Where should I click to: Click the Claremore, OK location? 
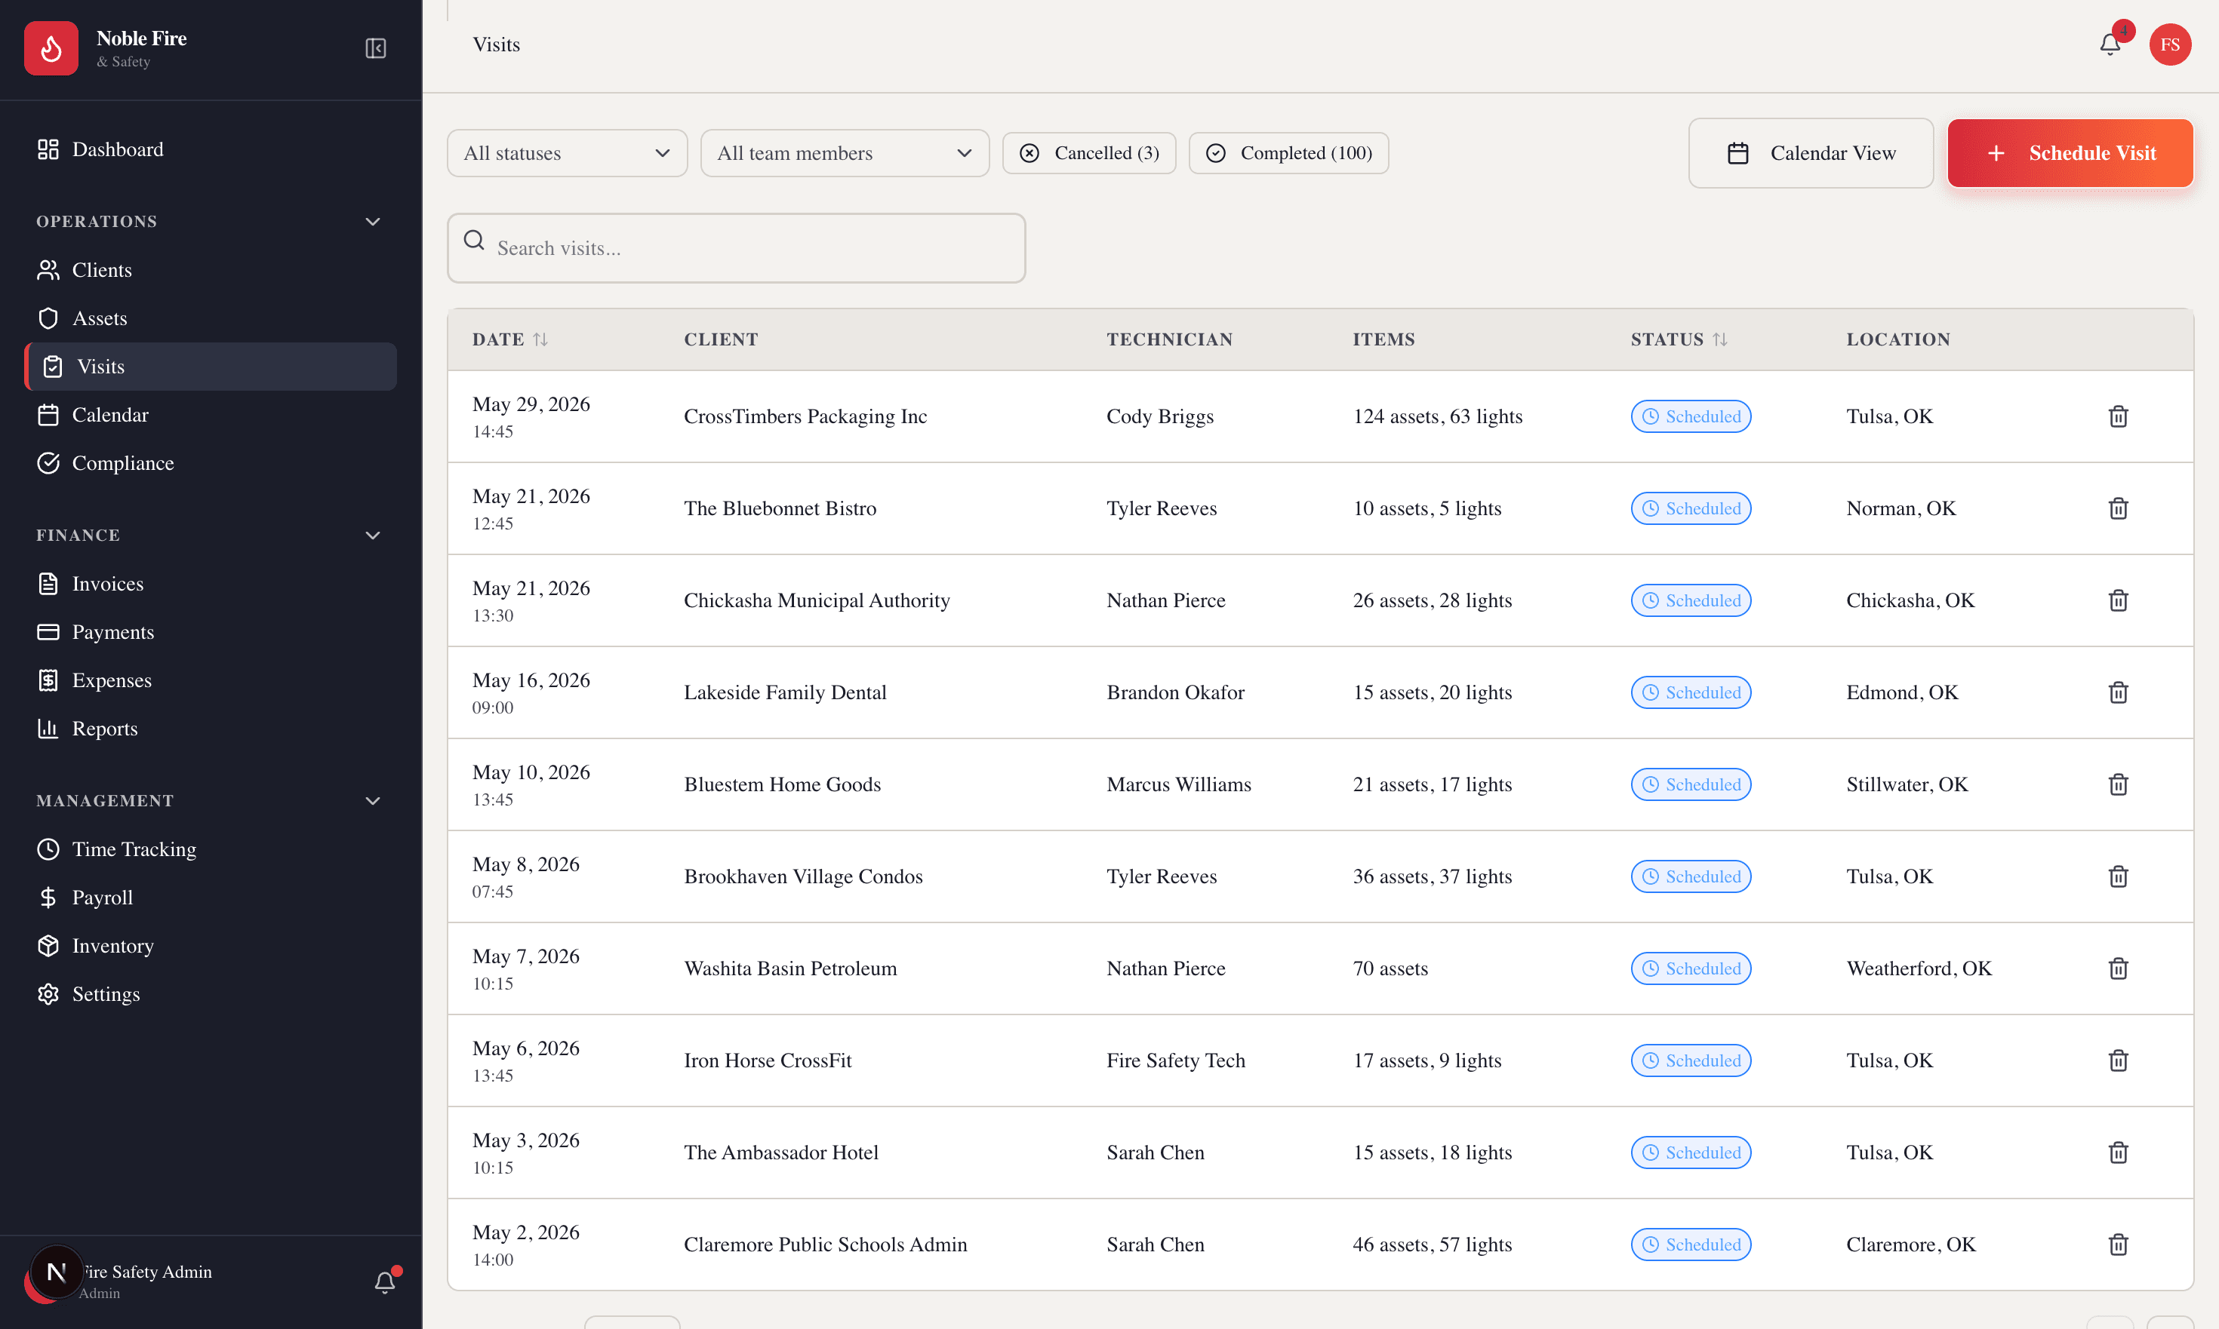[1911, 1245]
